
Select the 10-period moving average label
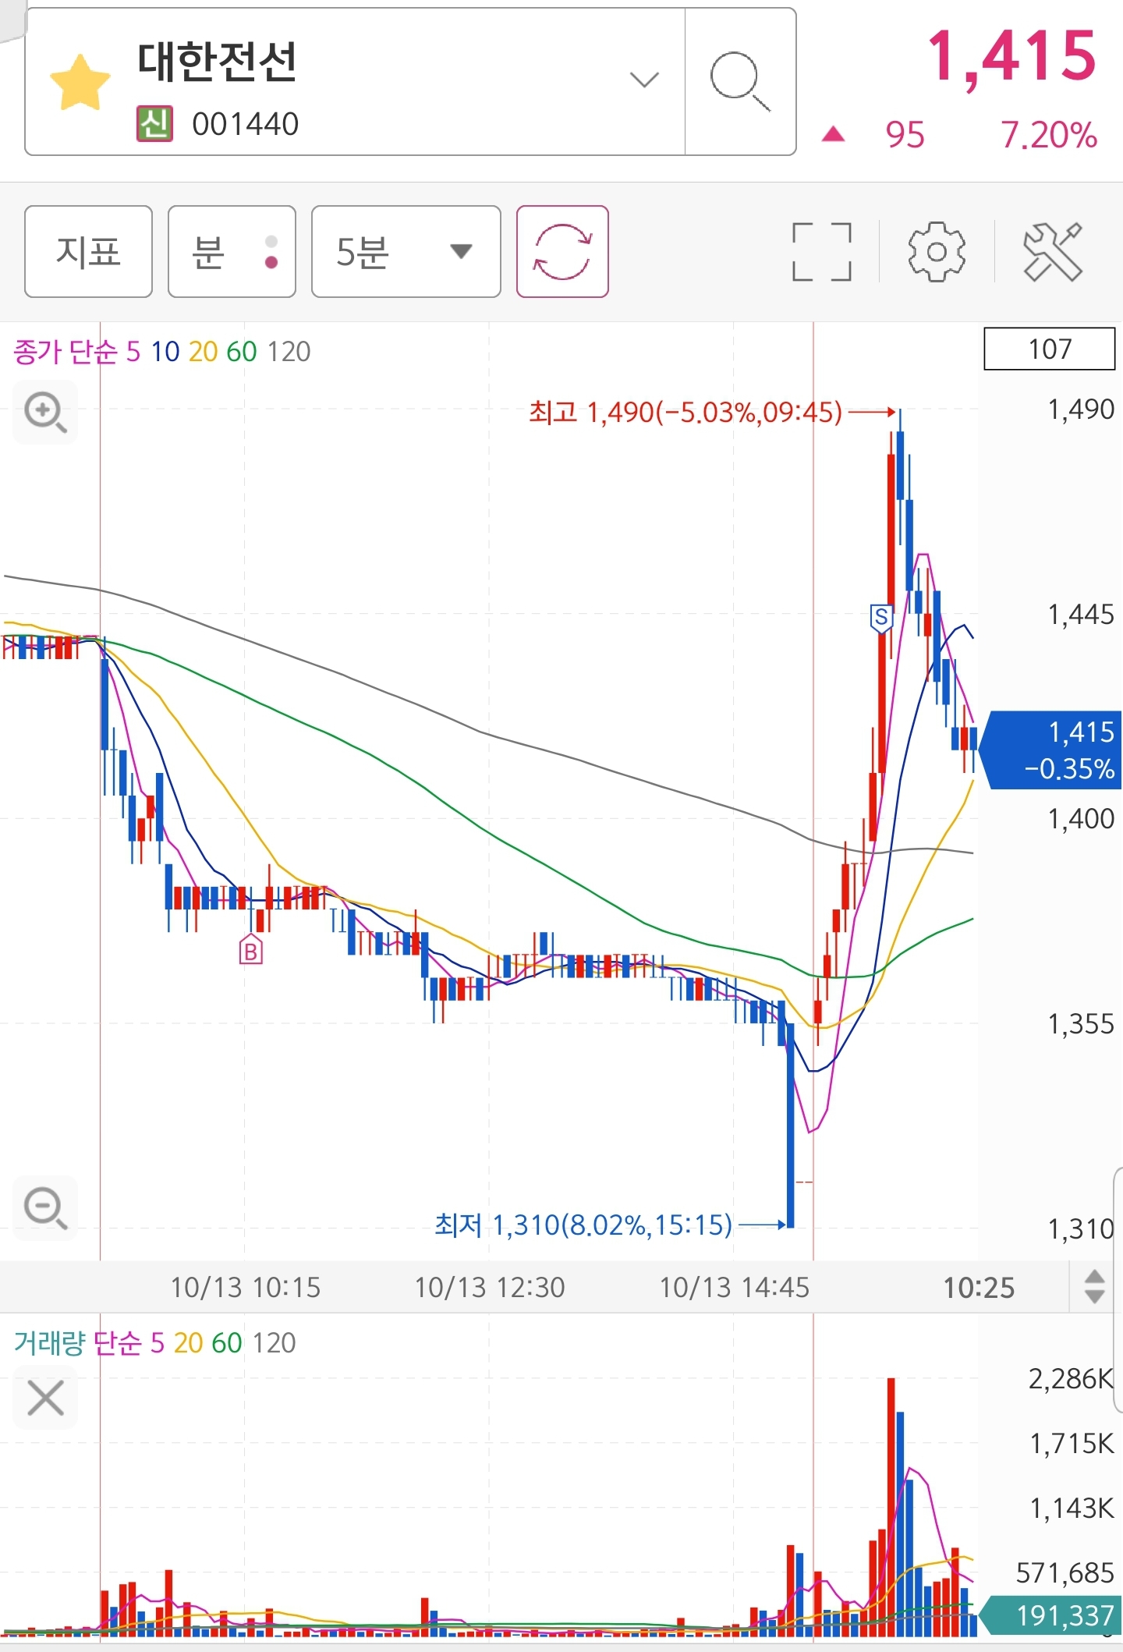point(165,352)
